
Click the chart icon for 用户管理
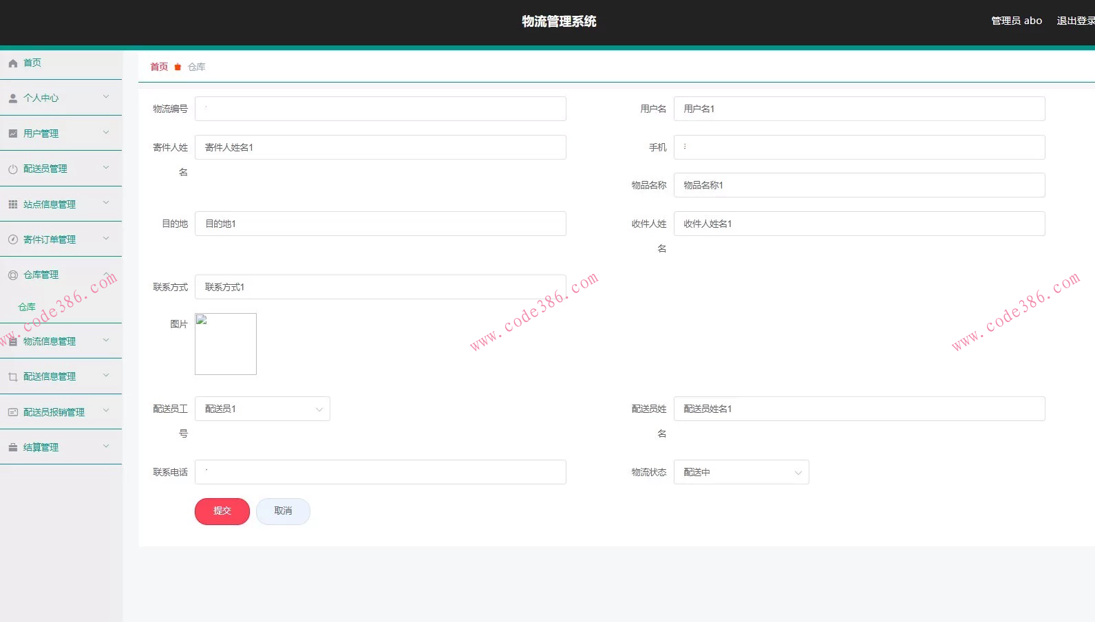click(13, 133)
